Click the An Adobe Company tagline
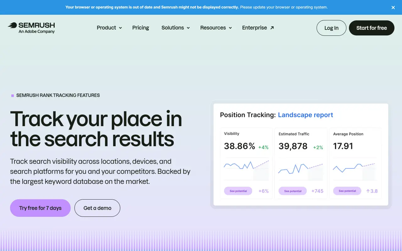The image size is (402, 251). click(x=36, y=31)
